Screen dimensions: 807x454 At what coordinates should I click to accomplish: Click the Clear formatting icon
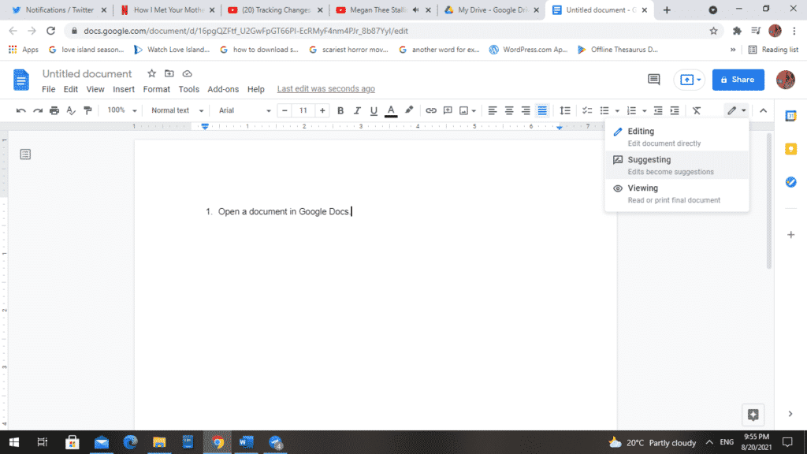pyautogui.click(x=696, y=111)
